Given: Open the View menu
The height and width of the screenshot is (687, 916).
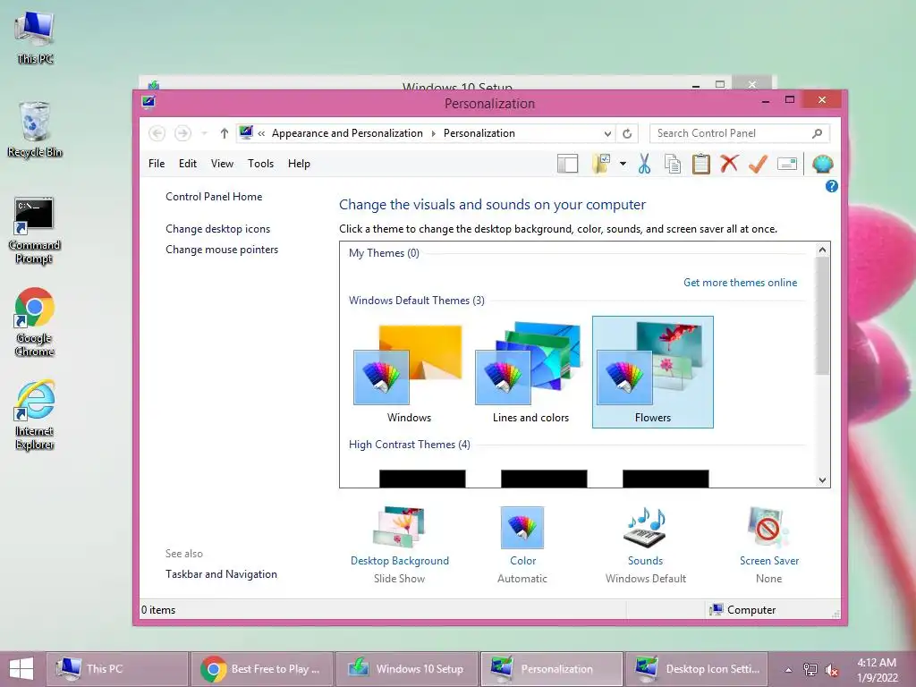Looking at the screenshot, I should (222, 164).
